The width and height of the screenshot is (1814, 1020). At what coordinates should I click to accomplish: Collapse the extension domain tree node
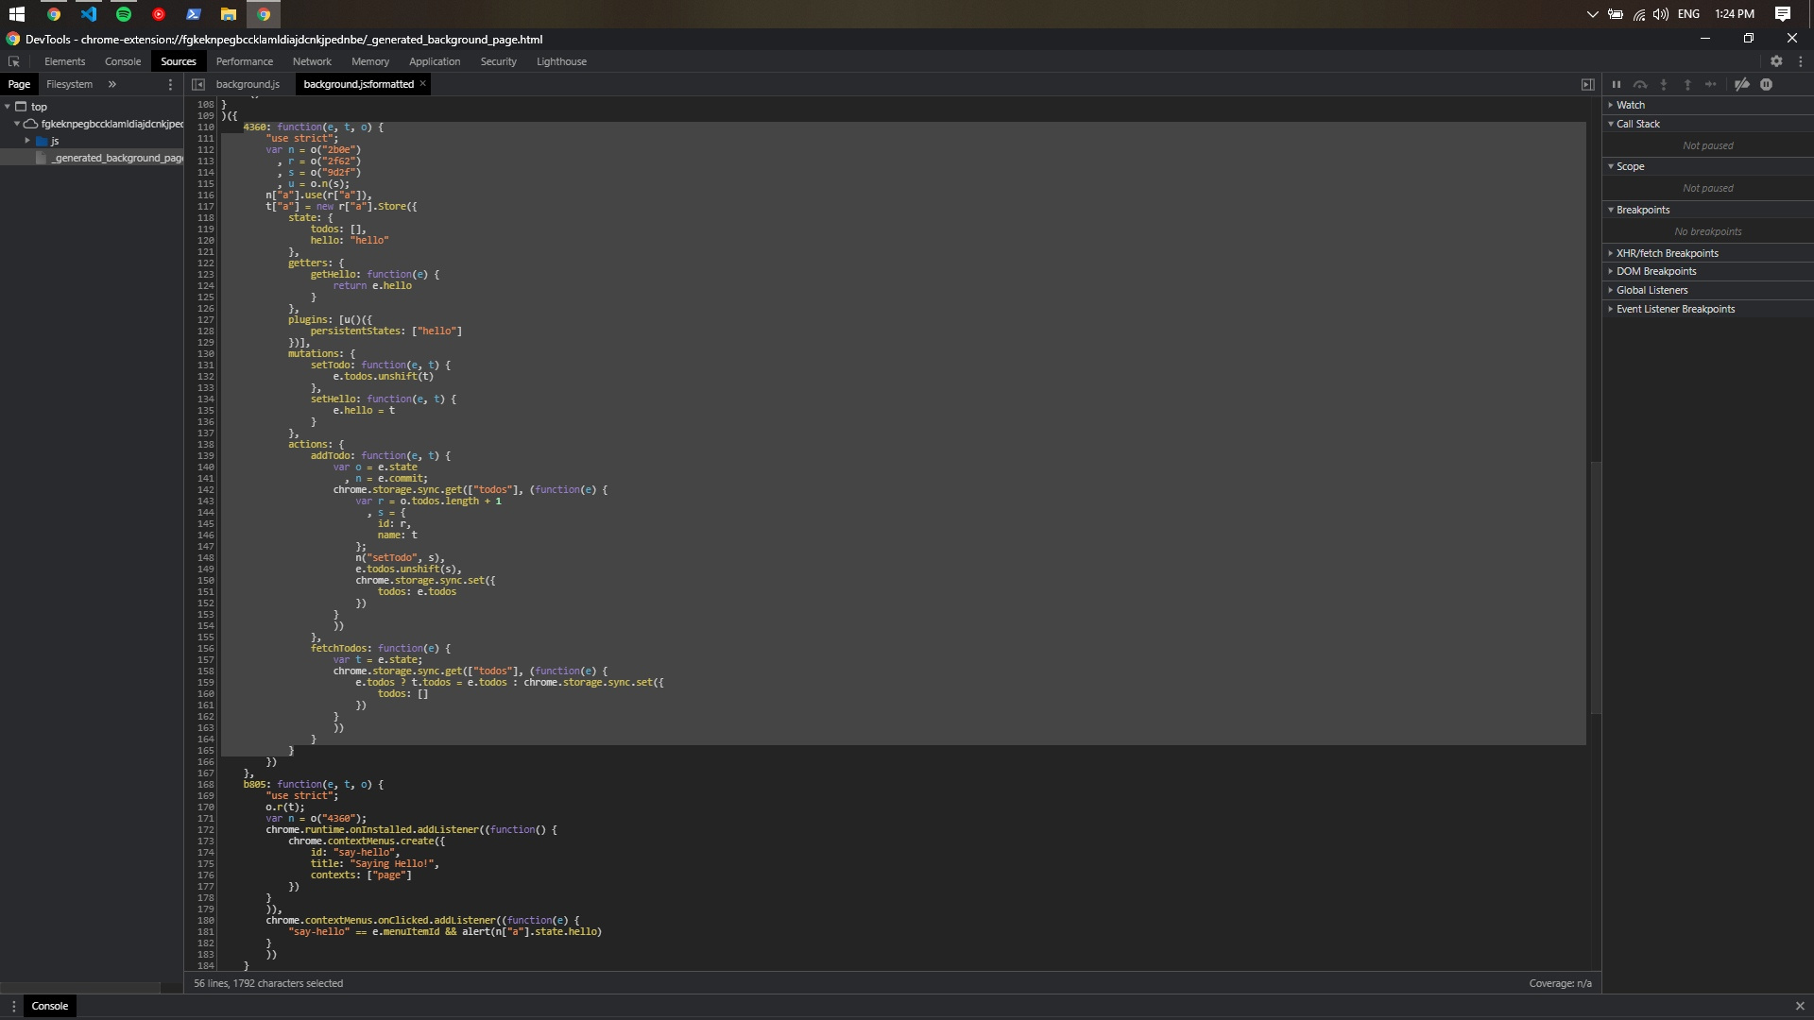17,124
